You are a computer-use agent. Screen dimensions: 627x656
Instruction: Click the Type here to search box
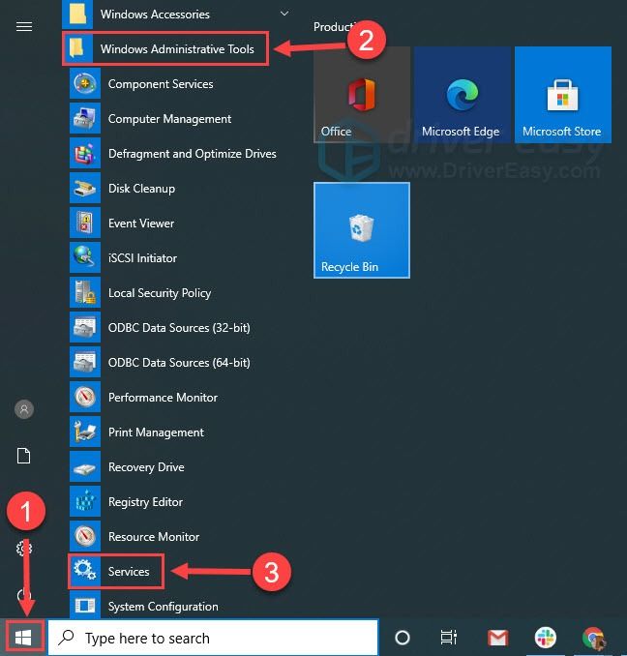(213, 638)
